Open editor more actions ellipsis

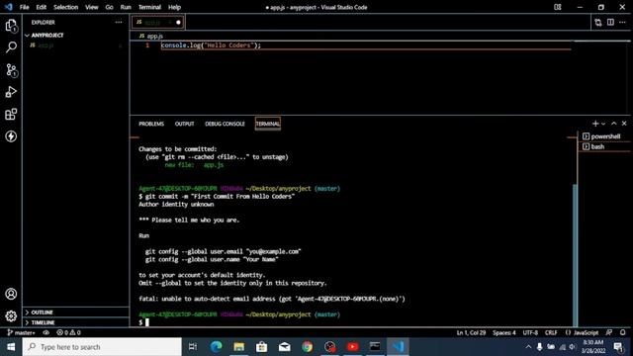point(622,22)
